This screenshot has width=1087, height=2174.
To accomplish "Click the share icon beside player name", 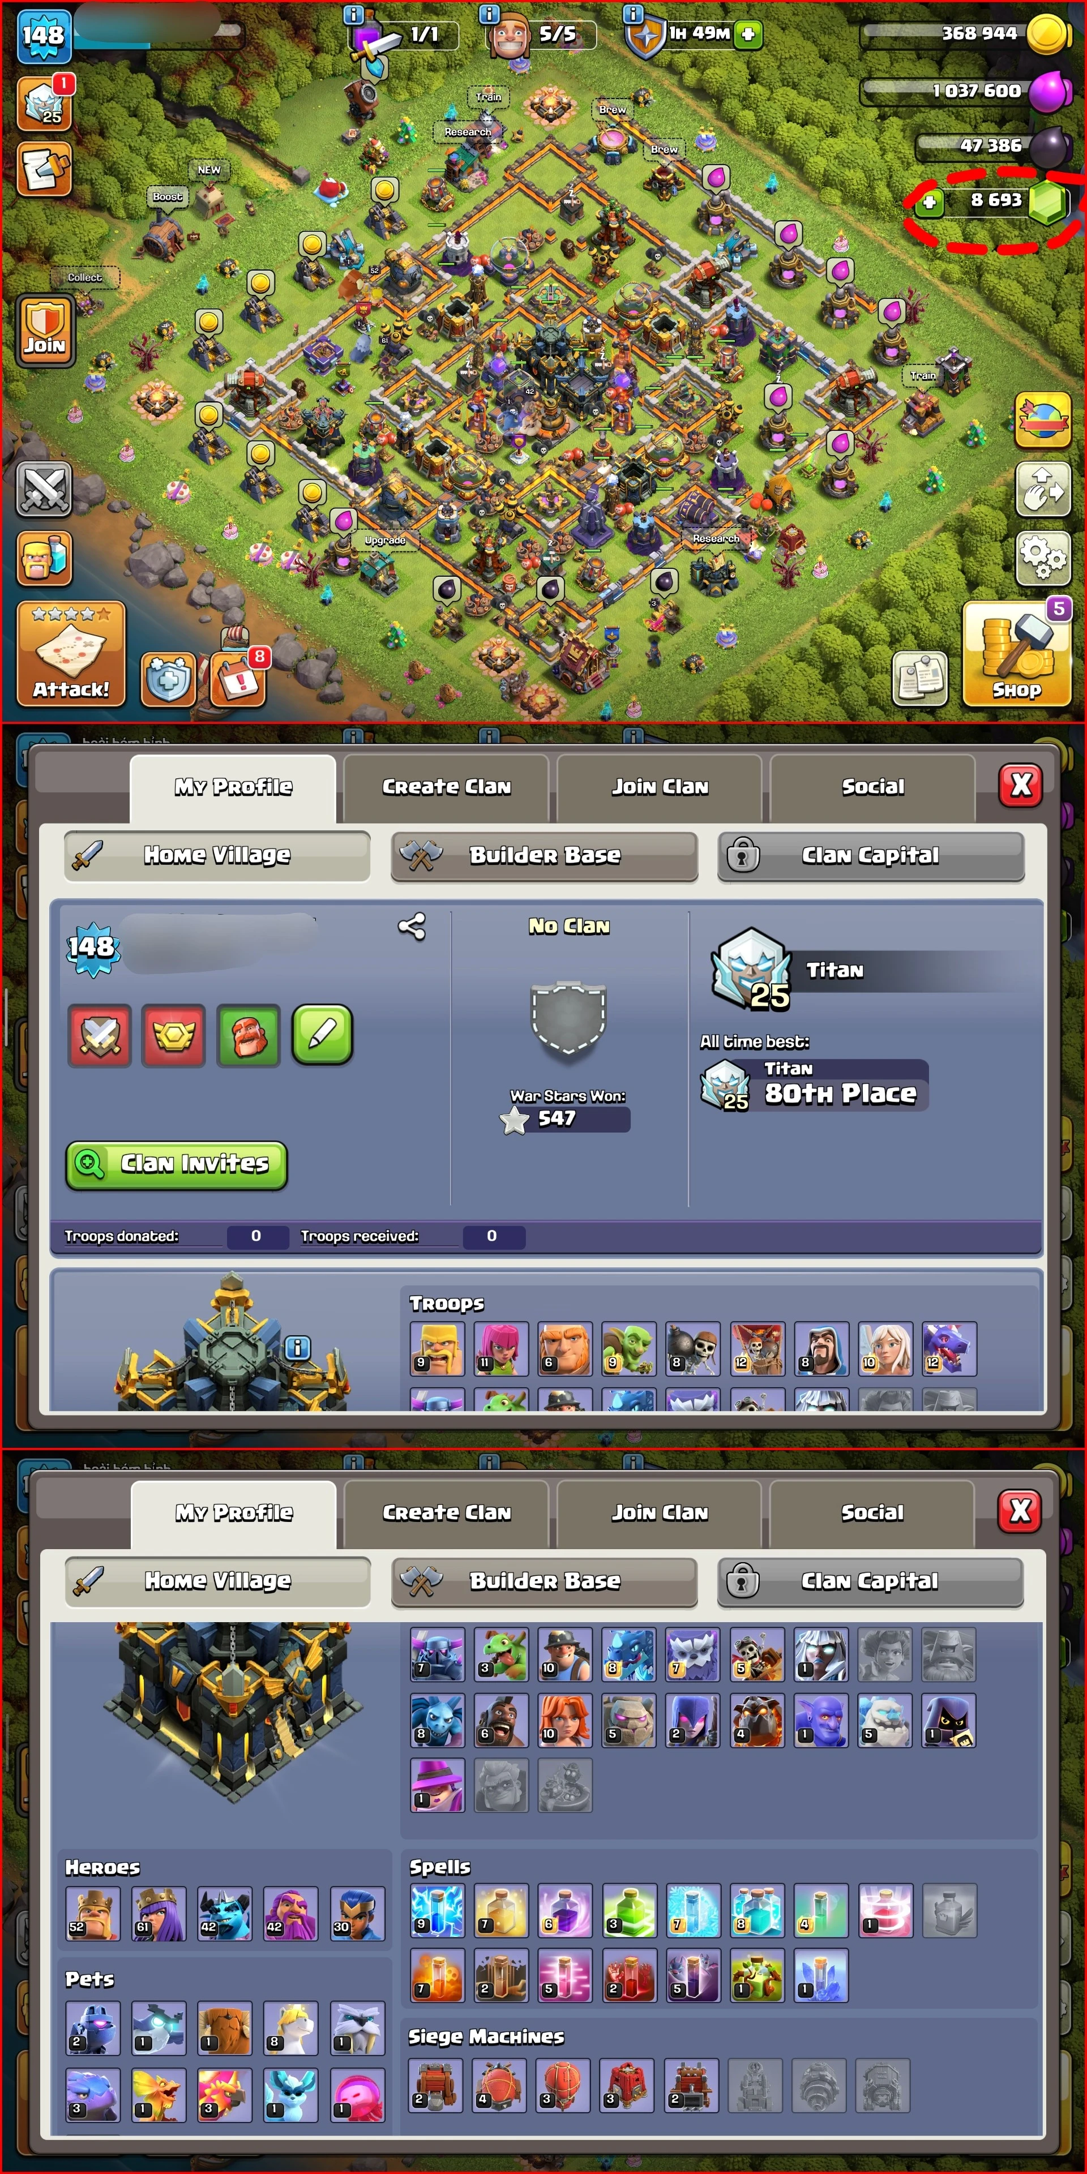I will click(x=412, y=926).
